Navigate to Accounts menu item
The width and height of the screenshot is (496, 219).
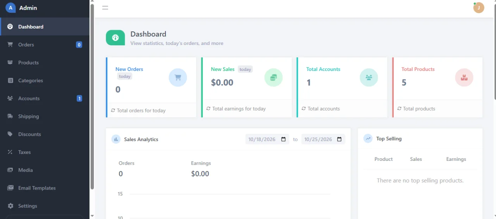[45, 98]
